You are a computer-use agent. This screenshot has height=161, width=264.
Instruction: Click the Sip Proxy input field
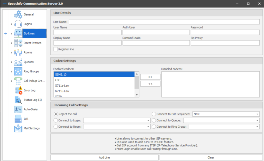point(225,43)
